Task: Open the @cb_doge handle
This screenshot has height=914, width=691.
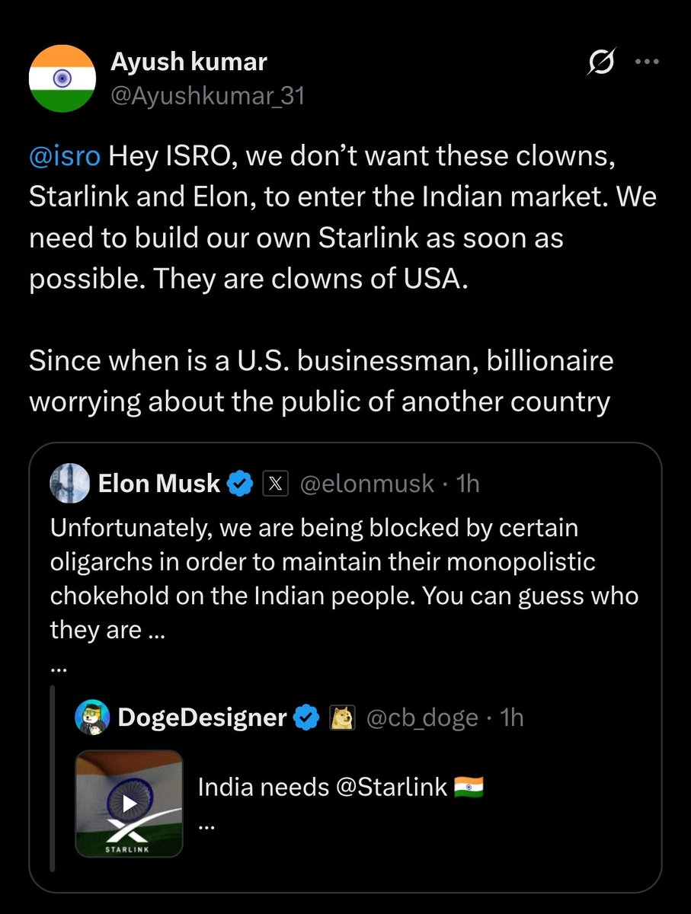Action: (x=423, y=717)
